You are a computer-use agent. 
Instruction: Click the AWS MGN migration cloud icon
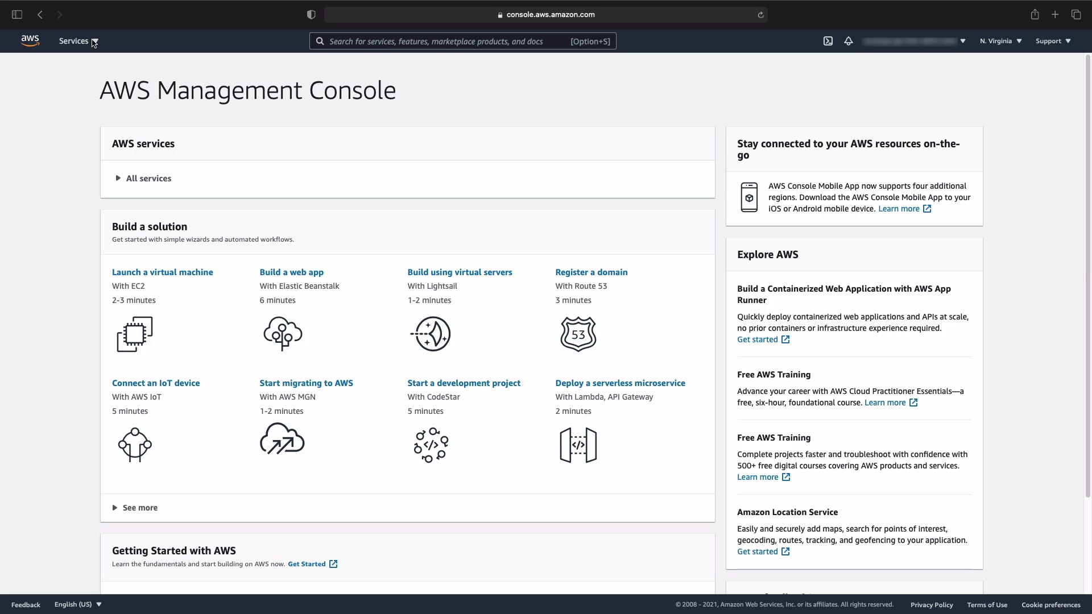point(282,439)
